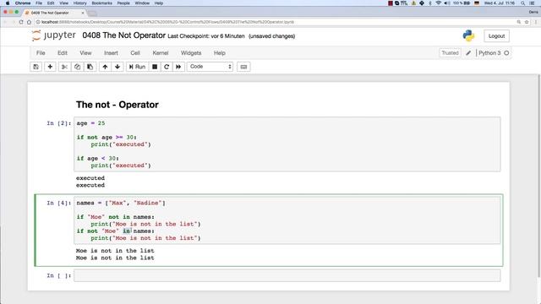Click the Jupyter logo
Screen dimensions: 541x304
point(53,35)
